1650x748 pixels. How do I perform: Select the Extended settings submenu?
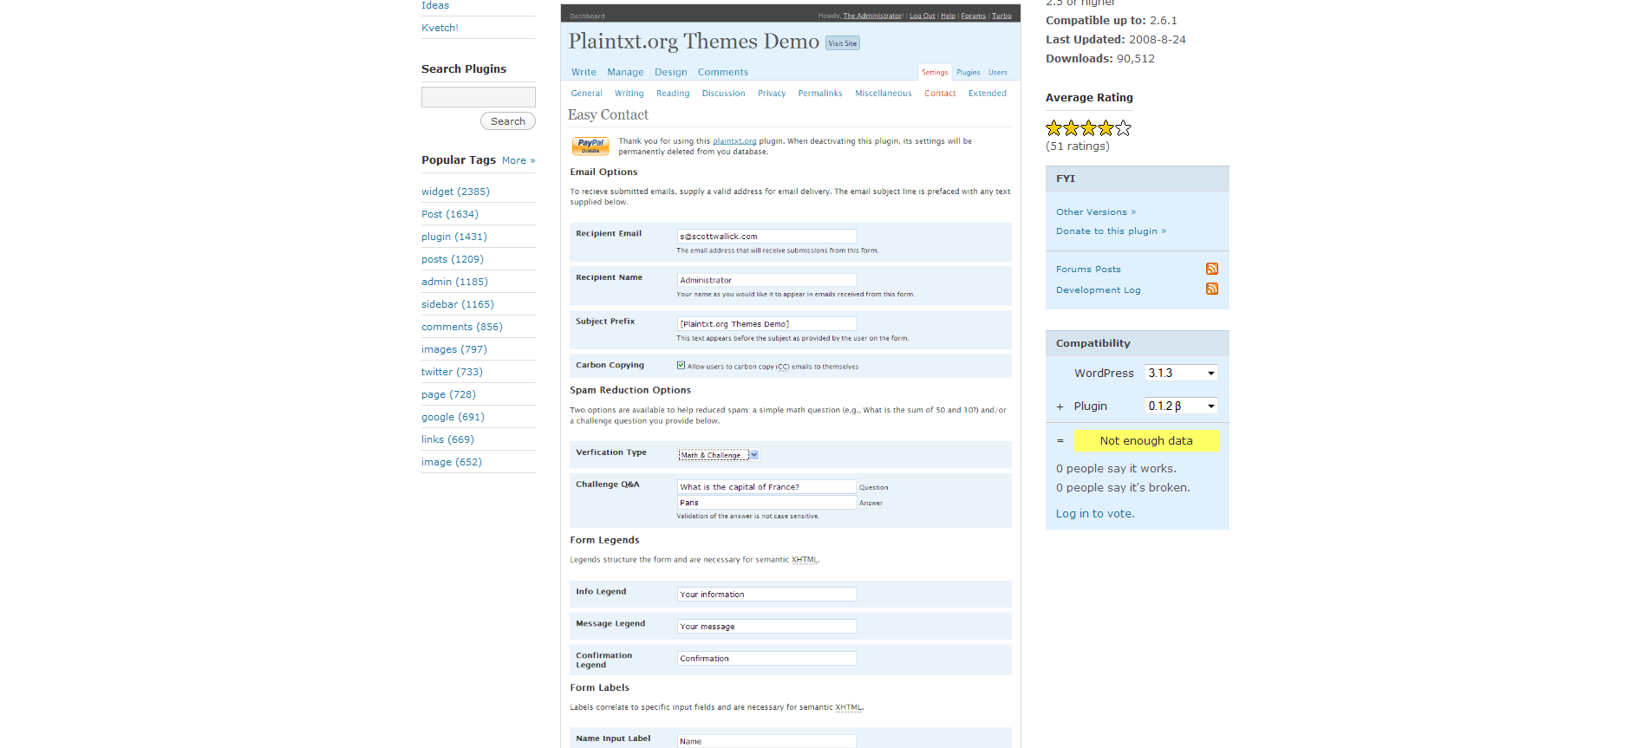pos(988,93)
